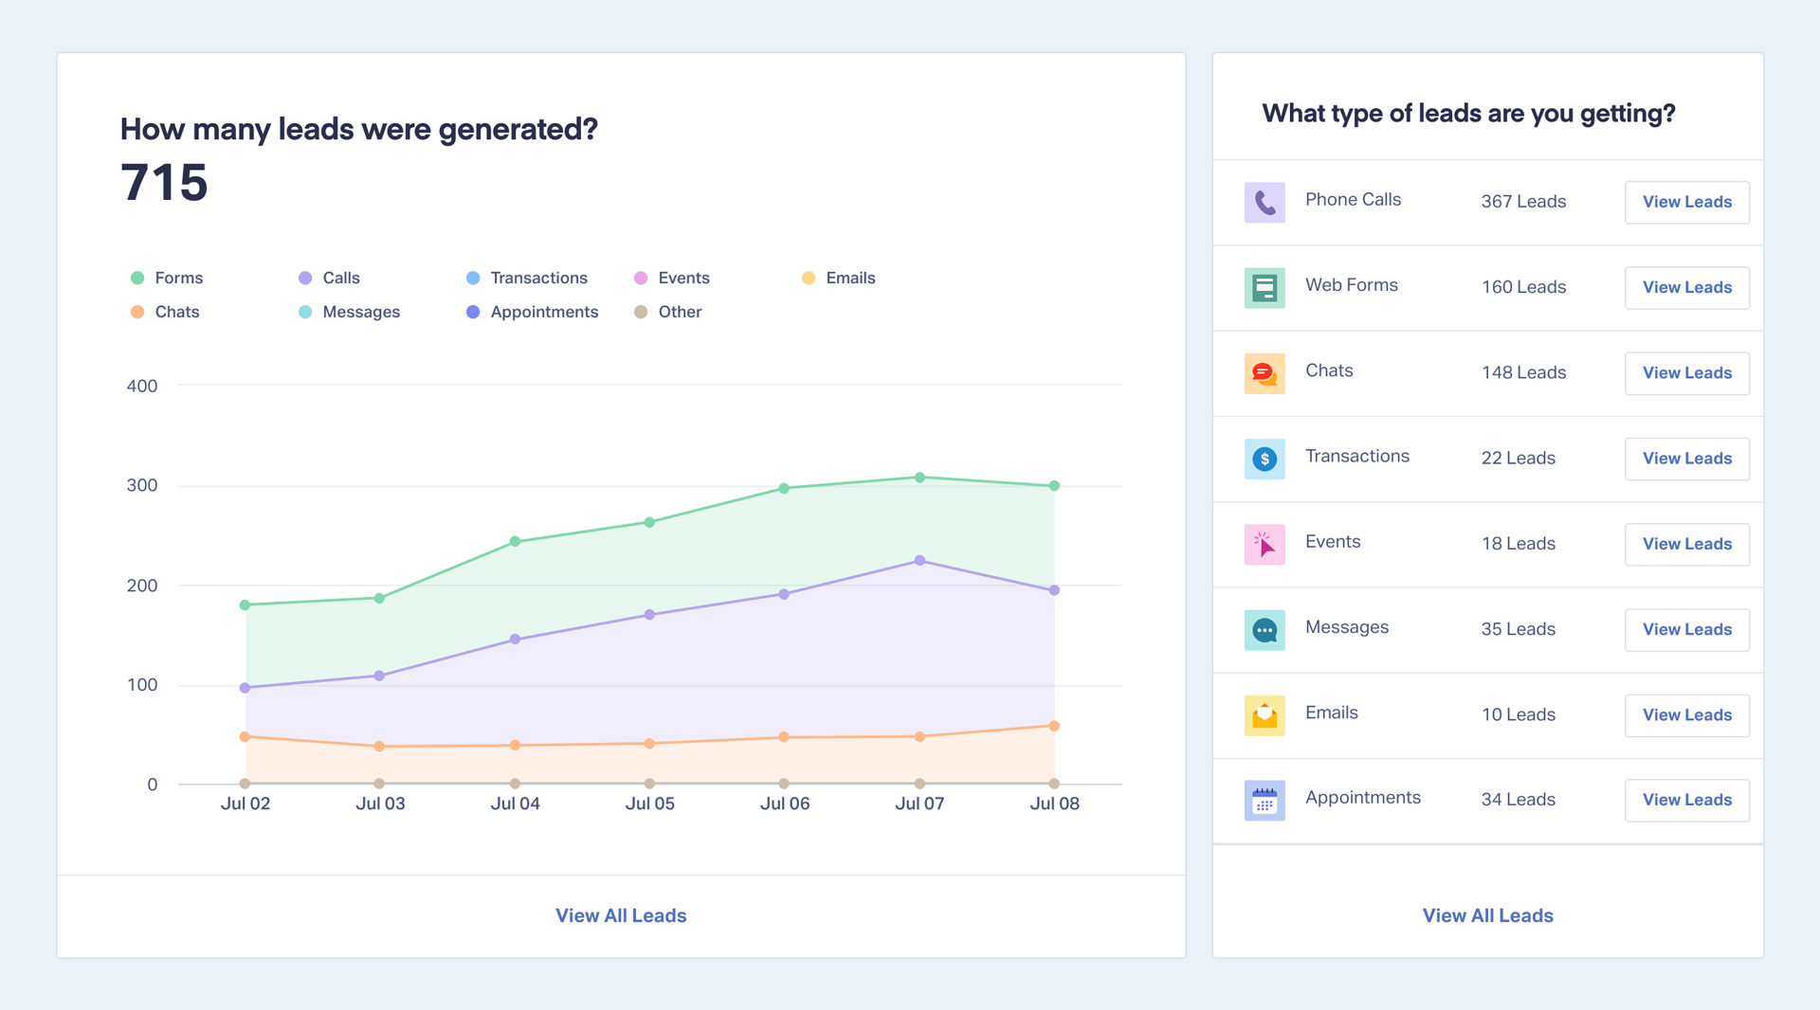
Task: Click the Transactions dollar icon
Action: (x=1264, y=459)
